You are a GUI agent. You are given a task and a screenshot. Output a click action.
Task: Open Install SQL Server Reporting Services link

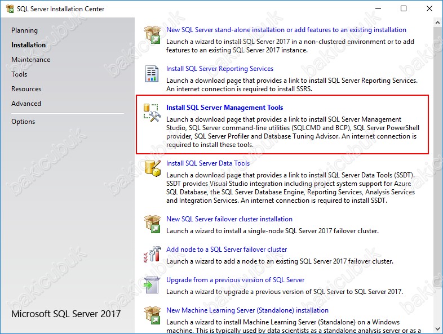click(x=219, y=69)
